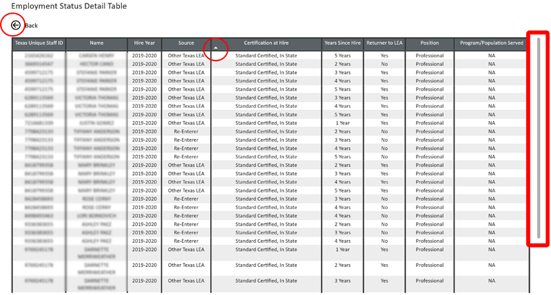Click Mary Brinkley's '4 Years' cell
Screen dimensions: 551x295
pos(342,182)
